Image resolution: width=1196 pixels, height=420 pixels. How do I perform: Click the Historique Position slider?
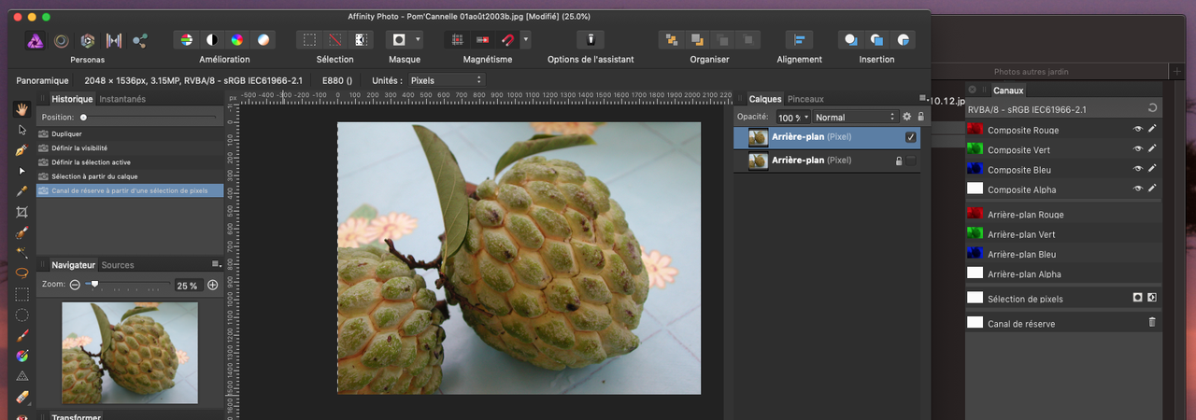tap(149, 118)
